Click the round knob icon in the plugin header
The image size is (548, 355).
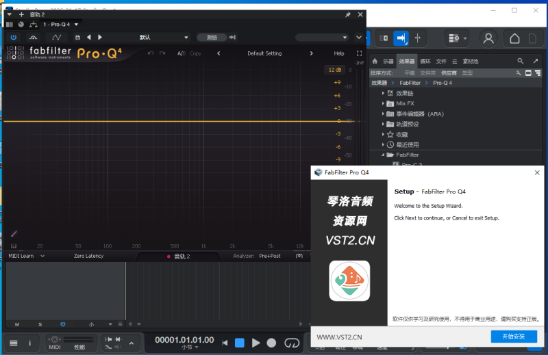point(21,25)
